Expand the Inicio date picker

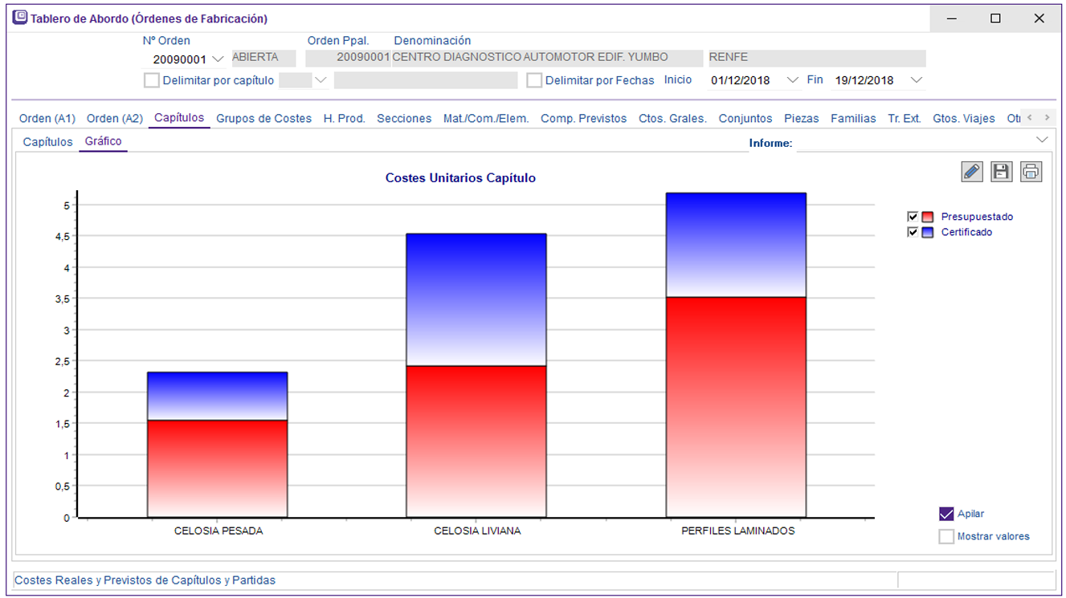point(793,80)
